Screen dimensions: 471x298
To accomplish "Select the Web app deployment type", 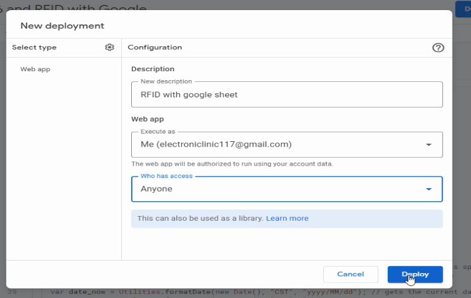I will (x=35, y=69).
